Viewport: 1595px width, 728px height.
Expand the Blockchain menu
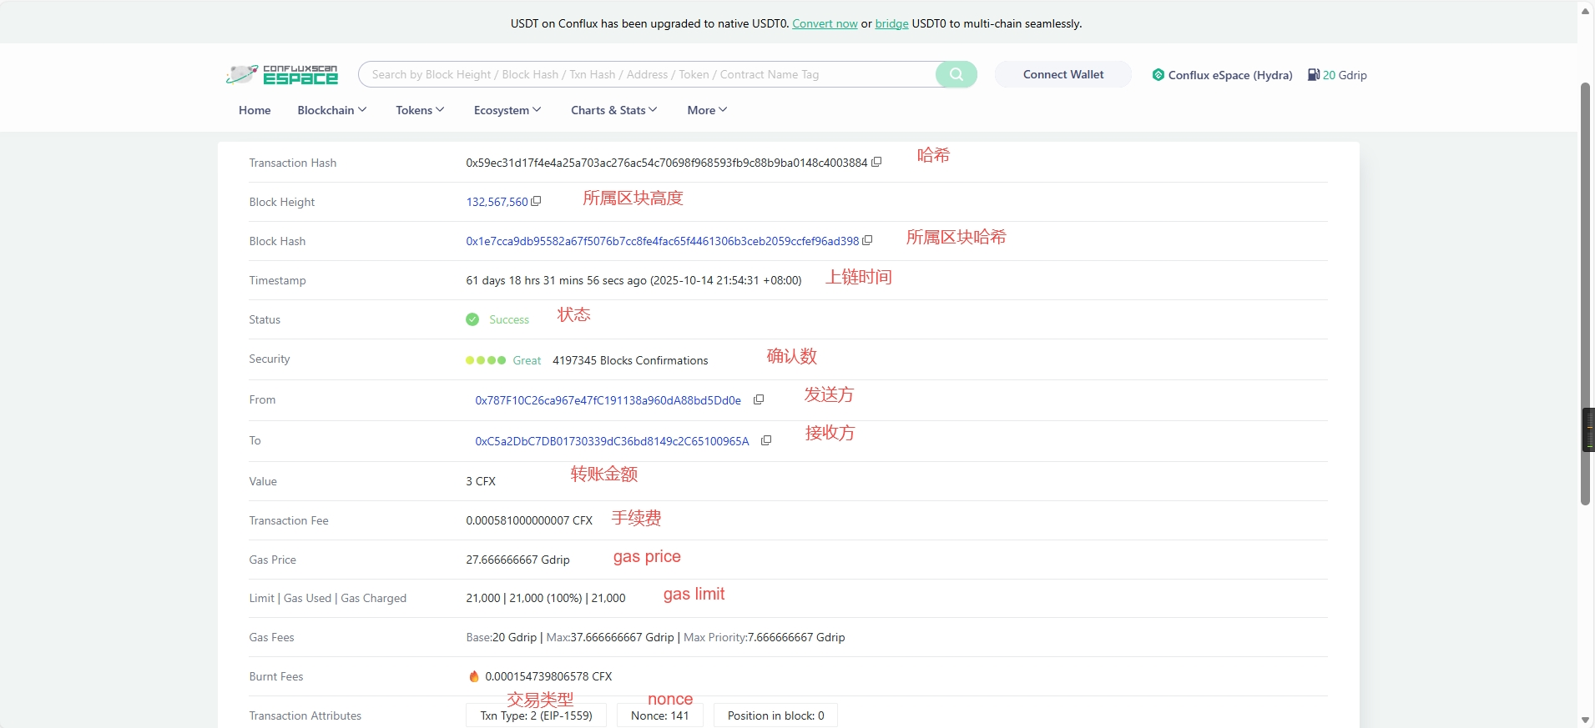point(331,110)
